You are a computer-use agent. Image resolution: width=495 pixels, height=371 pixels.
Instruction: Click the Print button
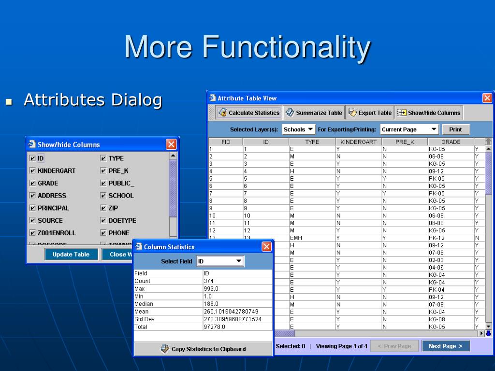(455, 129)
